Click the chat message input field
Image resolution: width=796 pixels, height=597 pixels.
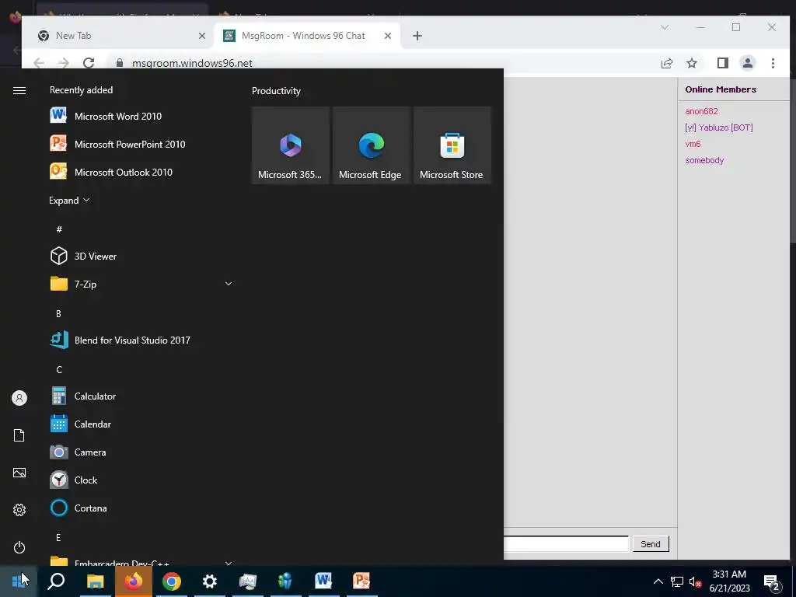pyautogui.click(x=566, y=543)
